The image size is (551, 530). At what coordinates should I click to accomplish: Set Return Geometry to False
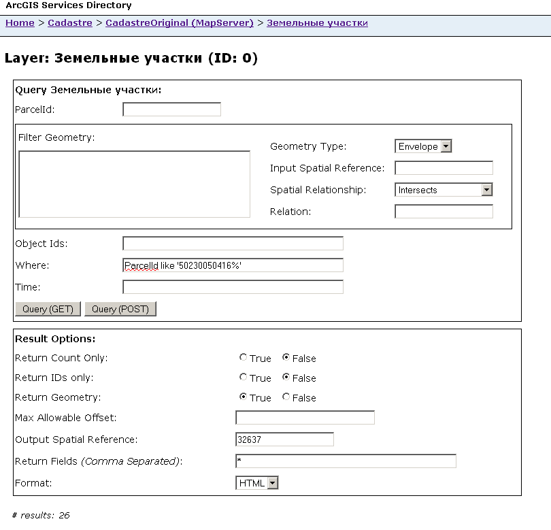click(x=286, y=397)
